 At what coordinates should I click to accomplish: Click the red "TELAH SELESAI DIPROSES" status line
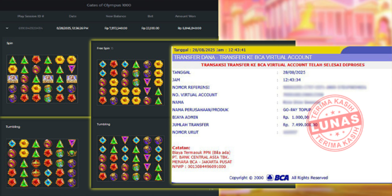coord(283,65)
